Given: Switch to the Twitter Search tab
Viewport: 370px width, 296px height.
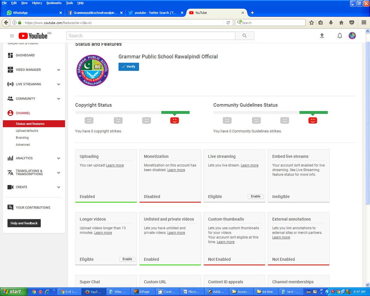Looking at the screenshot, I should pyautogui.click(x=155, y=13).
